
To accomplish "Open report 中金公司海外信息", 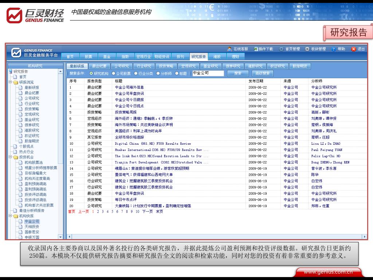I will (x=129, y=87).
